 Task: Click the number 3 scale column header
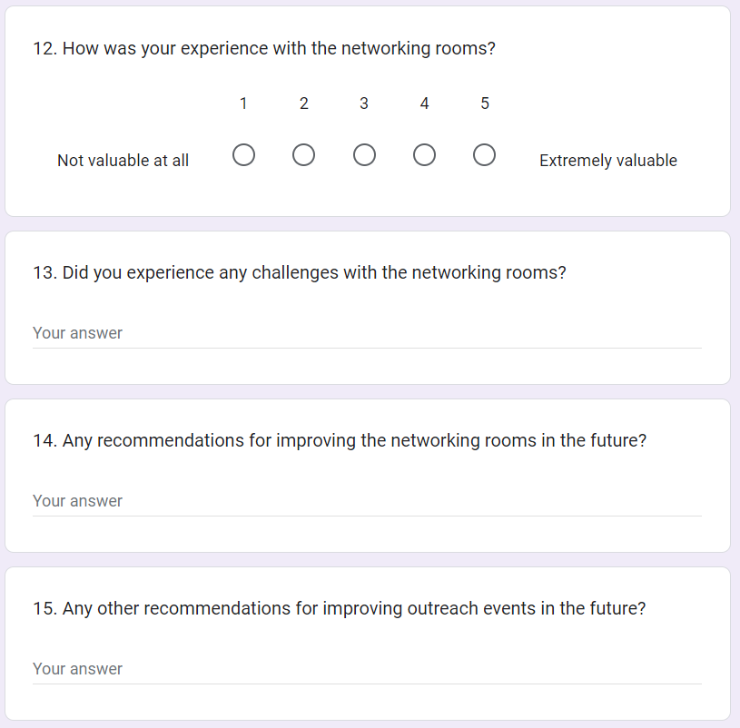pos(364,103)
